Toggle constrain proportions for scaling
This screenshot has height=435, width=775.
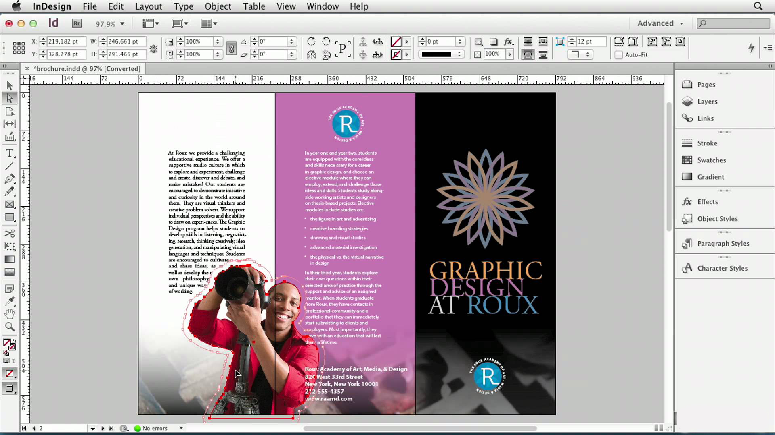231,48
